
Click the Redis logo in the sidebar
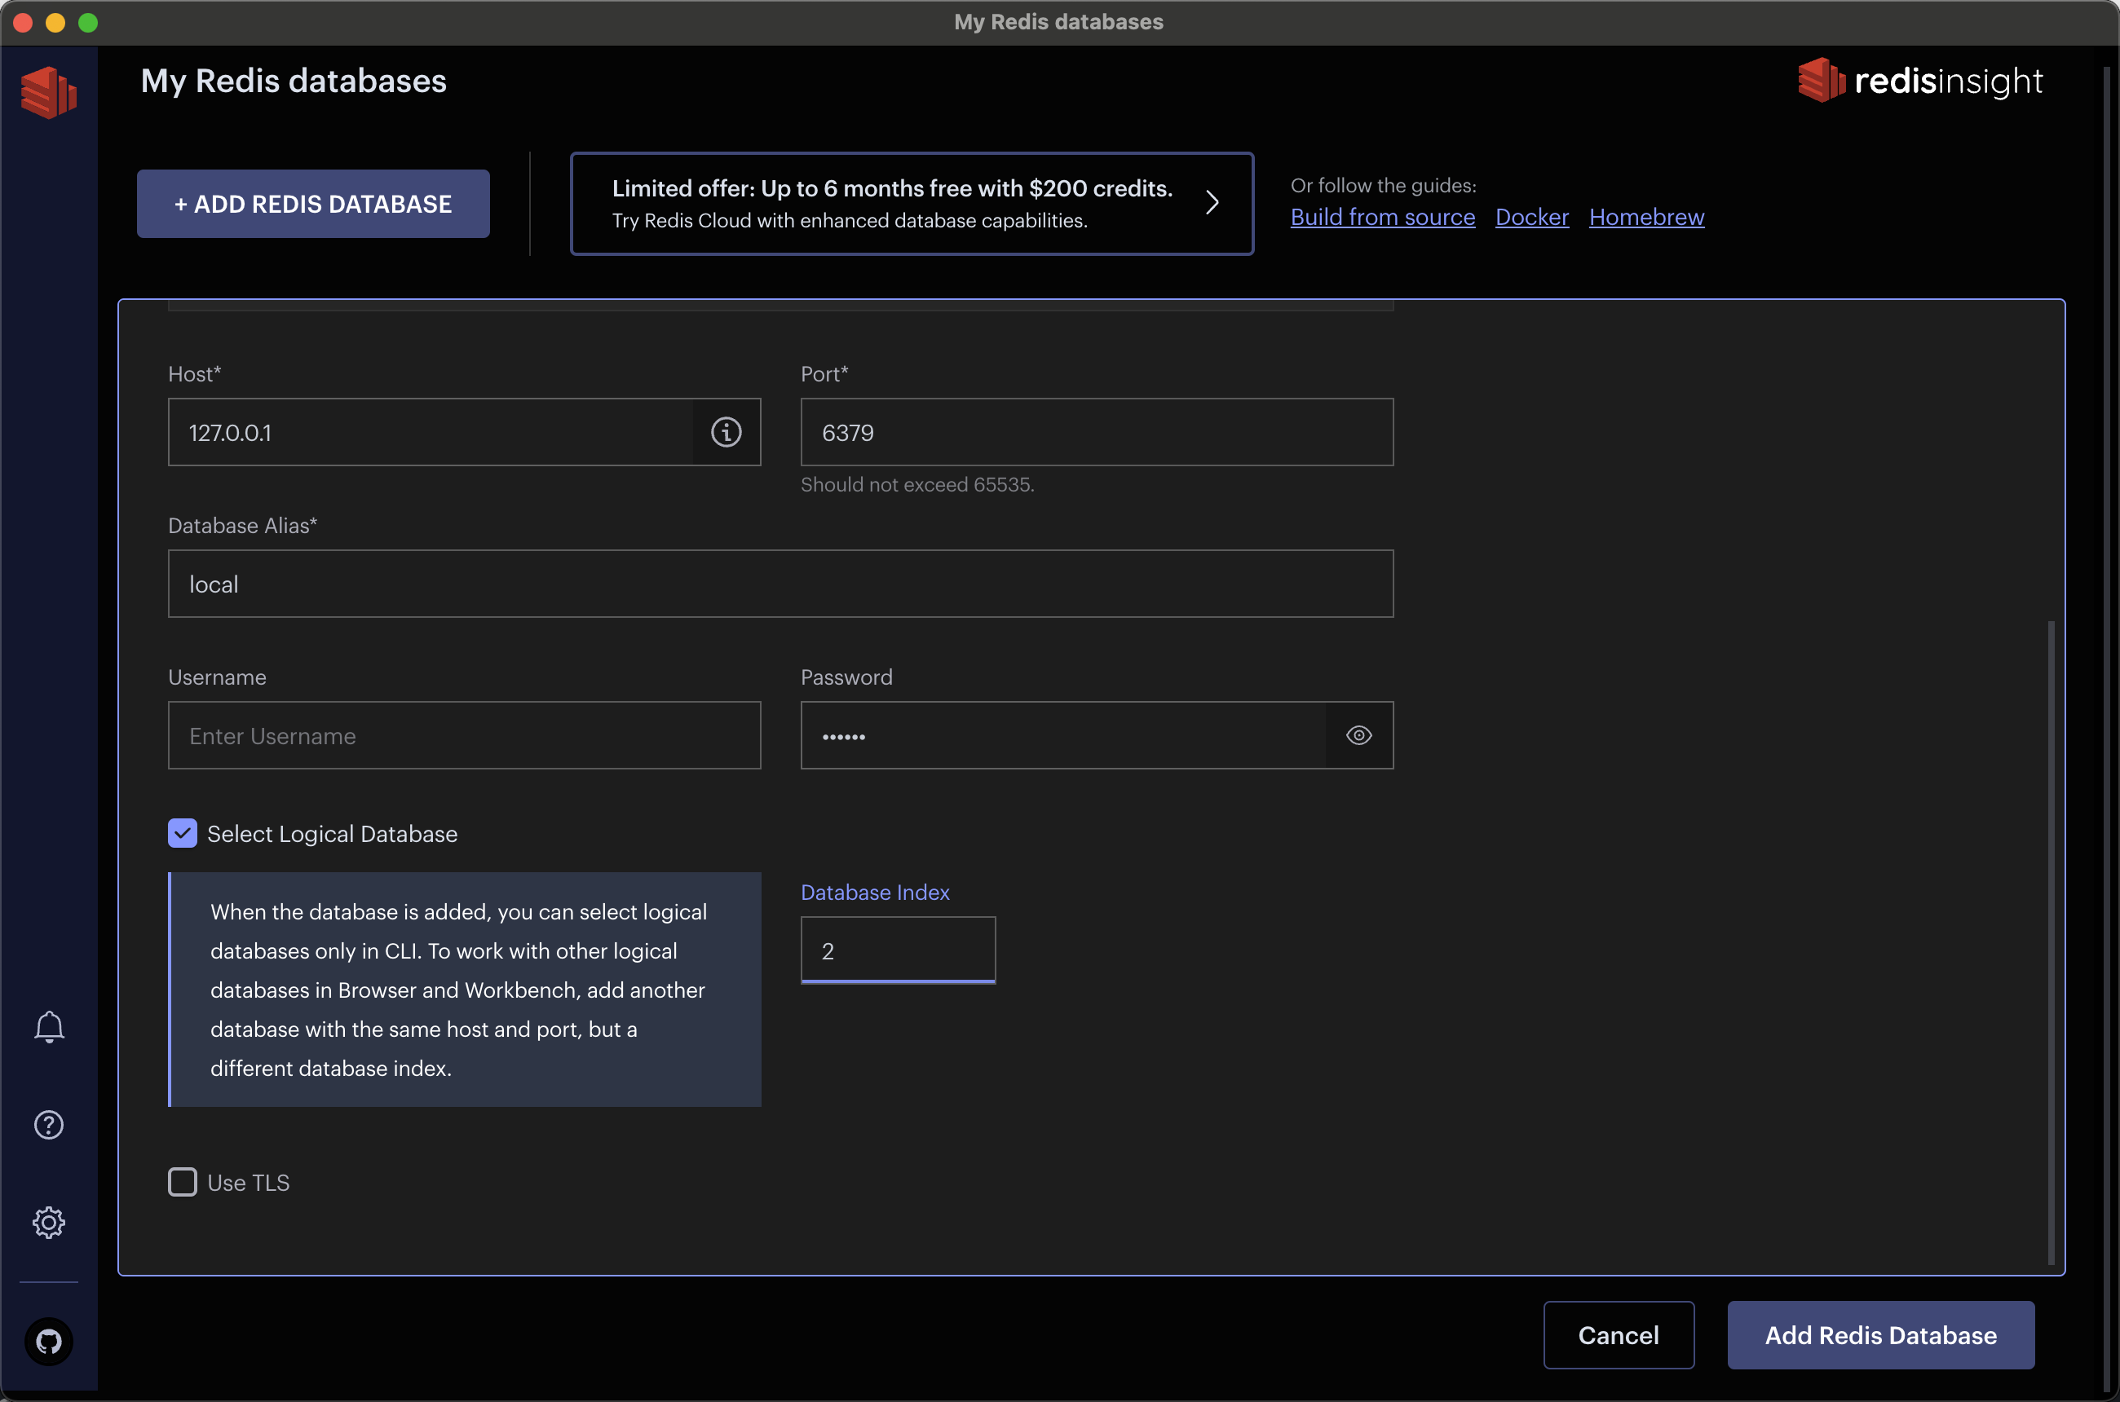point(49,92)
